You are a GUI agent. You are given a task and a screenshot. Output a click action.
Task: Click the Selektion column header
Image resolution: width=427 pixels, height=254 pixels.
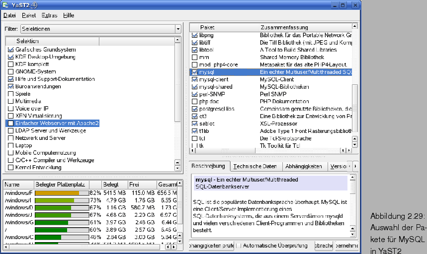(53, 41)
